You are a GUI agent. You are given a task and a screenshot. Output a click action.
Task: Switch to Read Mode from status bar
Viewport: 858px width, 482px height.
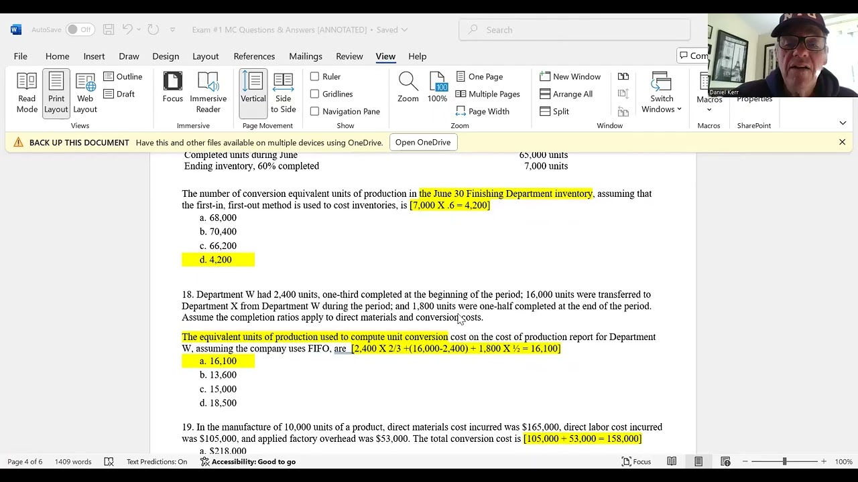click(x=672, y=461)
